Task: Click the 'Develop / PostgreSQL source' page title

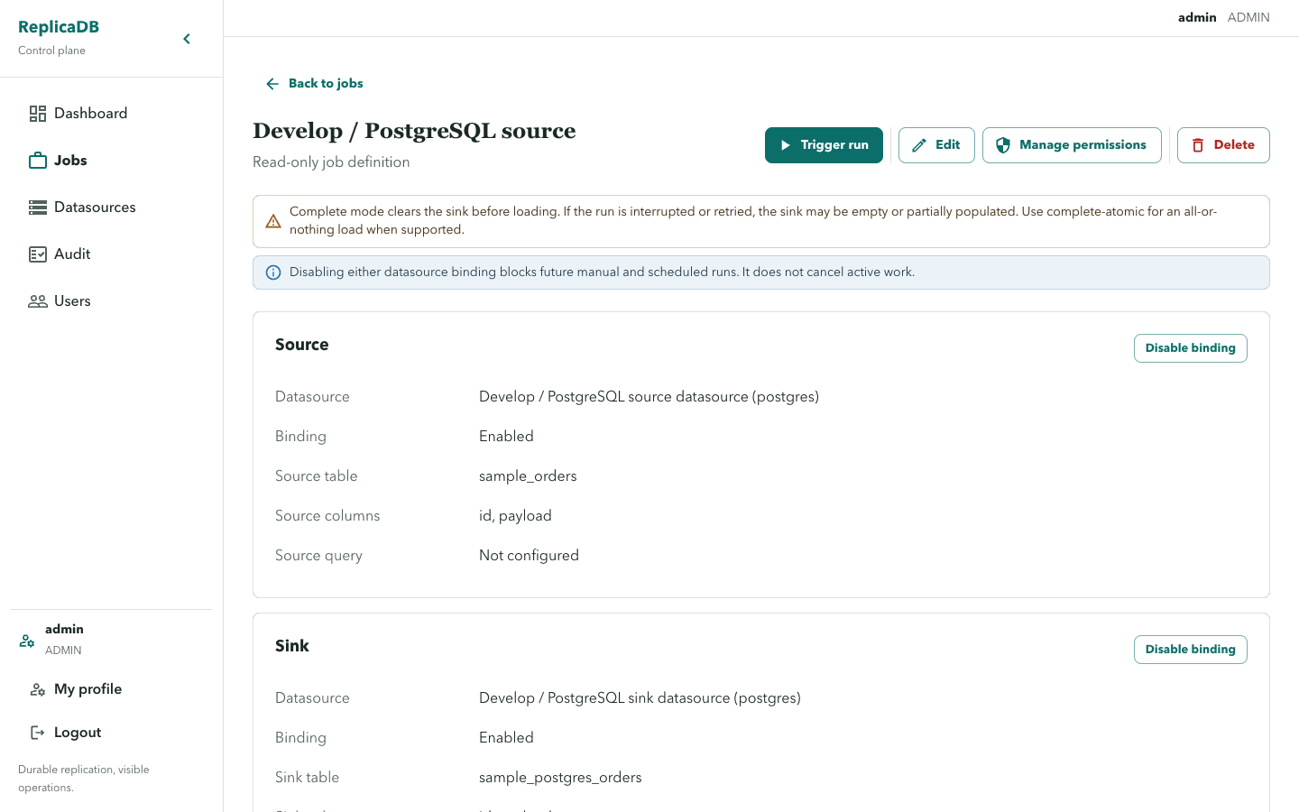Action: (x=414, y=131)
